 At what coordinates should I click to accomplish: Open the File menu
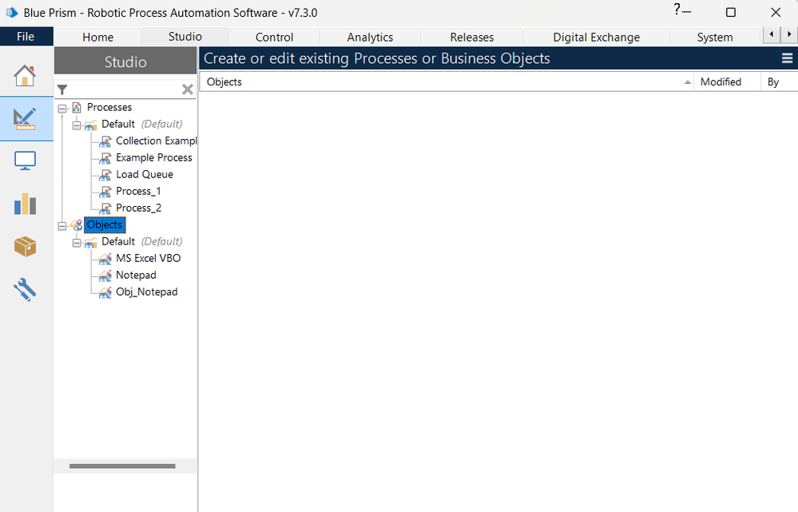pyautogui.click(x=26, y=37)
